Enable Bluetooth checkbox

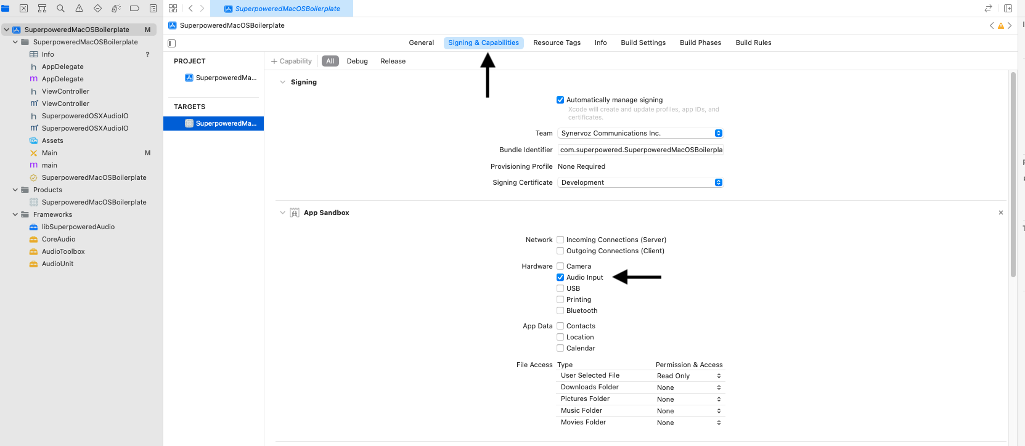coord(560,310)
